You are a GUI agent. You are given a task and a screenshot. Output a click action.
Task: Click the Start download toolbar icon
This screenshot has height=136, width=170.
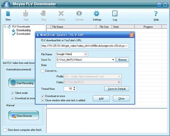point(26,14)
